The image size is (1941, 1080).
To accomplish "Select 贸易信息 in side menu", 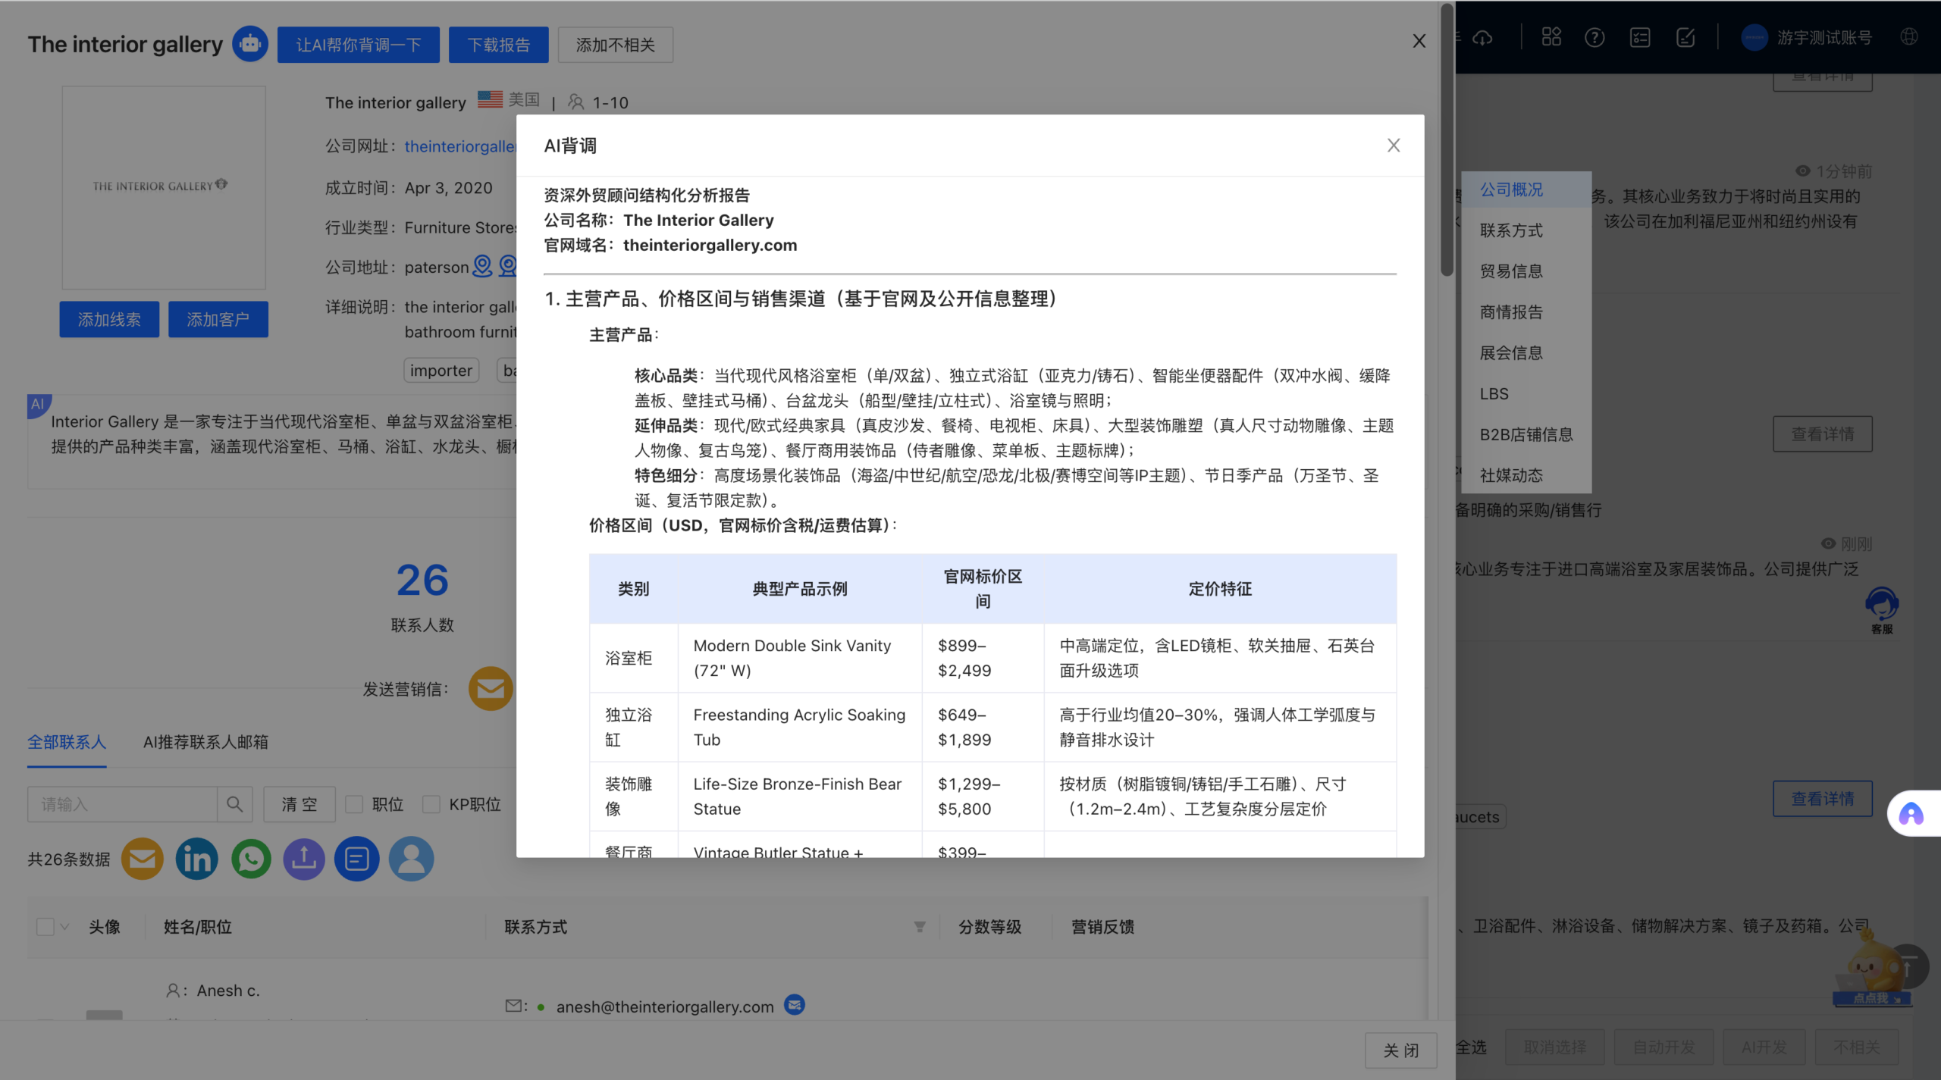I will tap(1526, 271).
